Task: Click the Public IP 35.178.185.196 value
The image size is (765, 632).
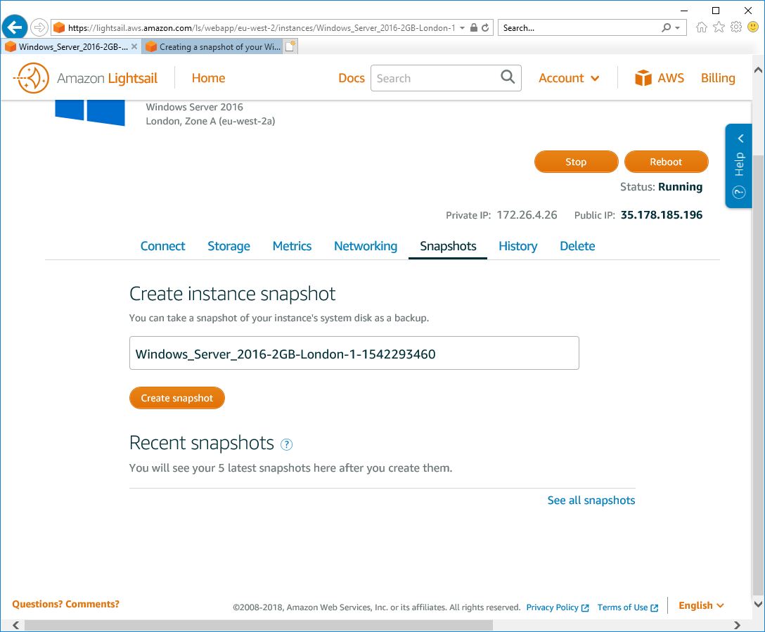Action: (662, 215)
